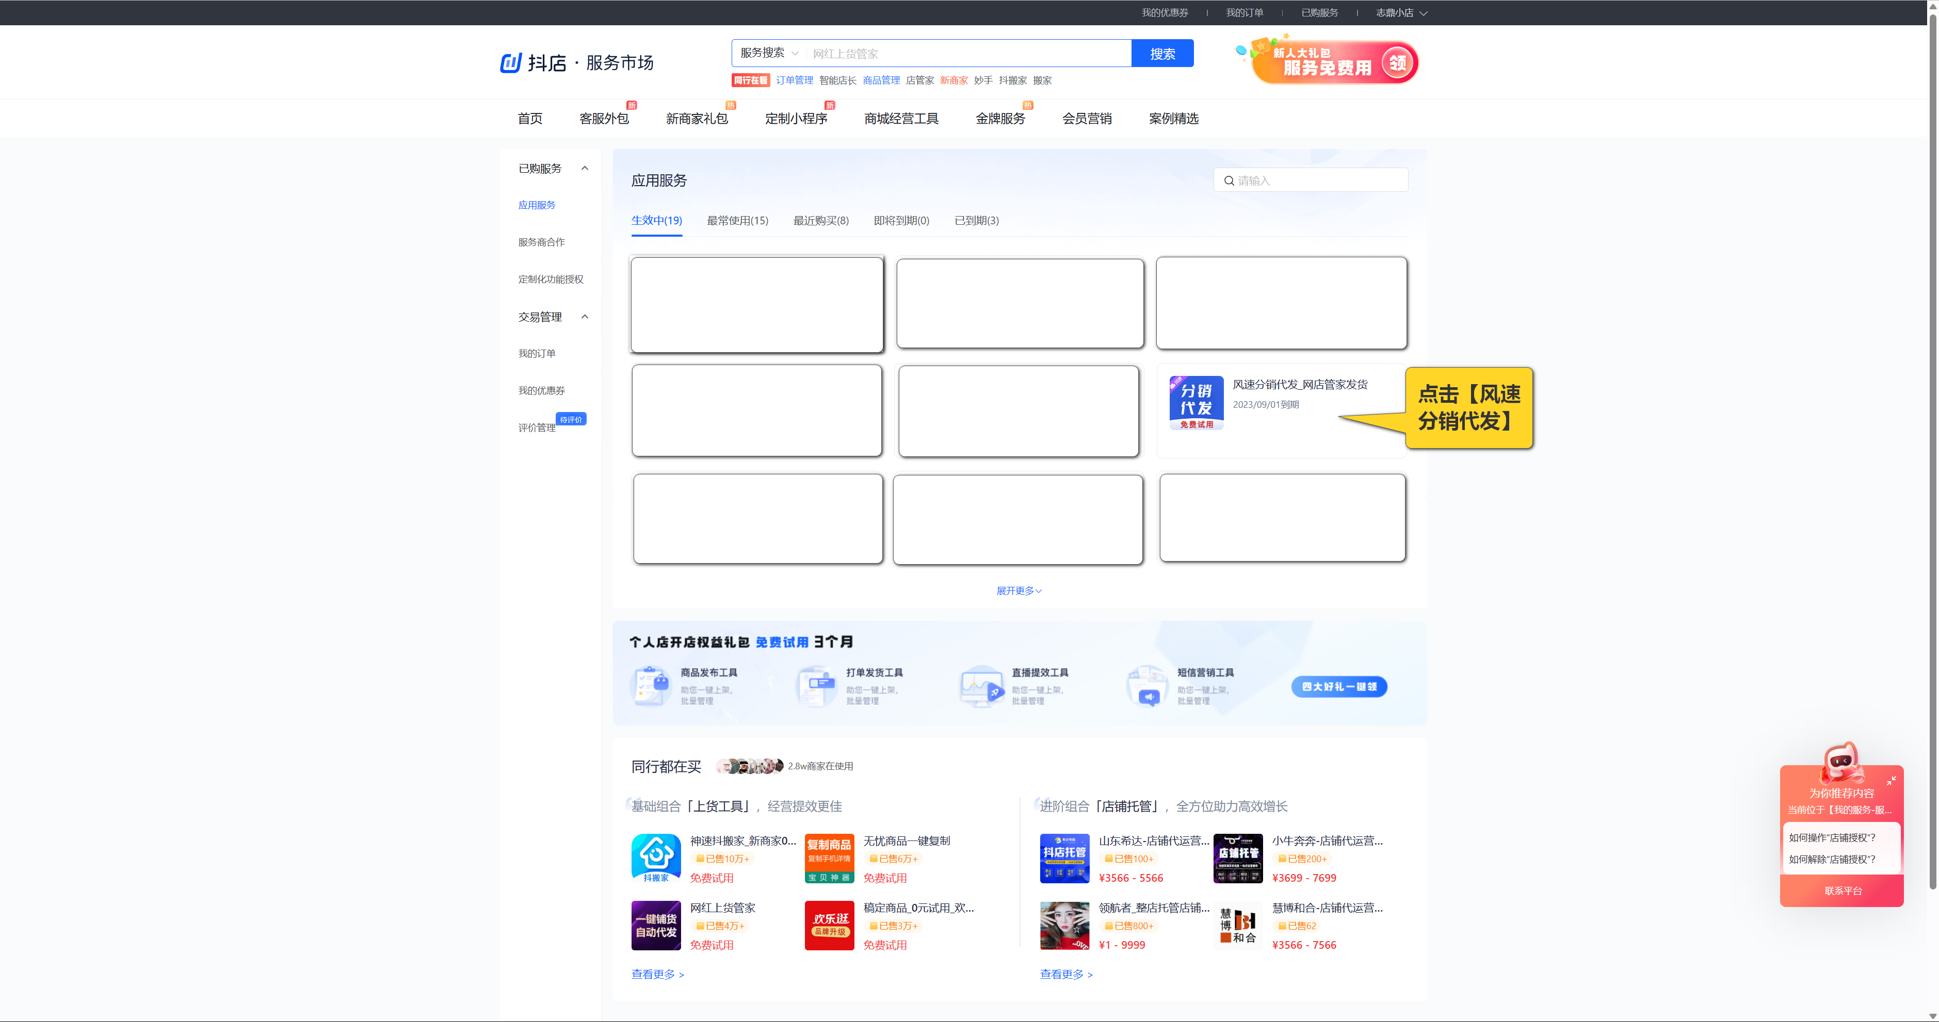Collapse the 已购服务 sidebar section
The height and width of the screenshot is (1022, 1939).
[585, 169]
